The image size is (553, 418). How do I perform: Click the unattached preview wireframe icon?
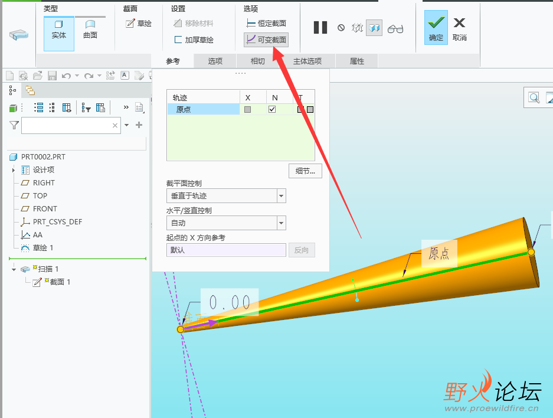(357, 28)
